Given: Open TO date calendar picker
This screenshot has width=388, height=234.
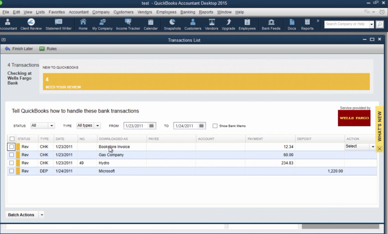Looking at the screenshot, I should (x=201, y=125).
